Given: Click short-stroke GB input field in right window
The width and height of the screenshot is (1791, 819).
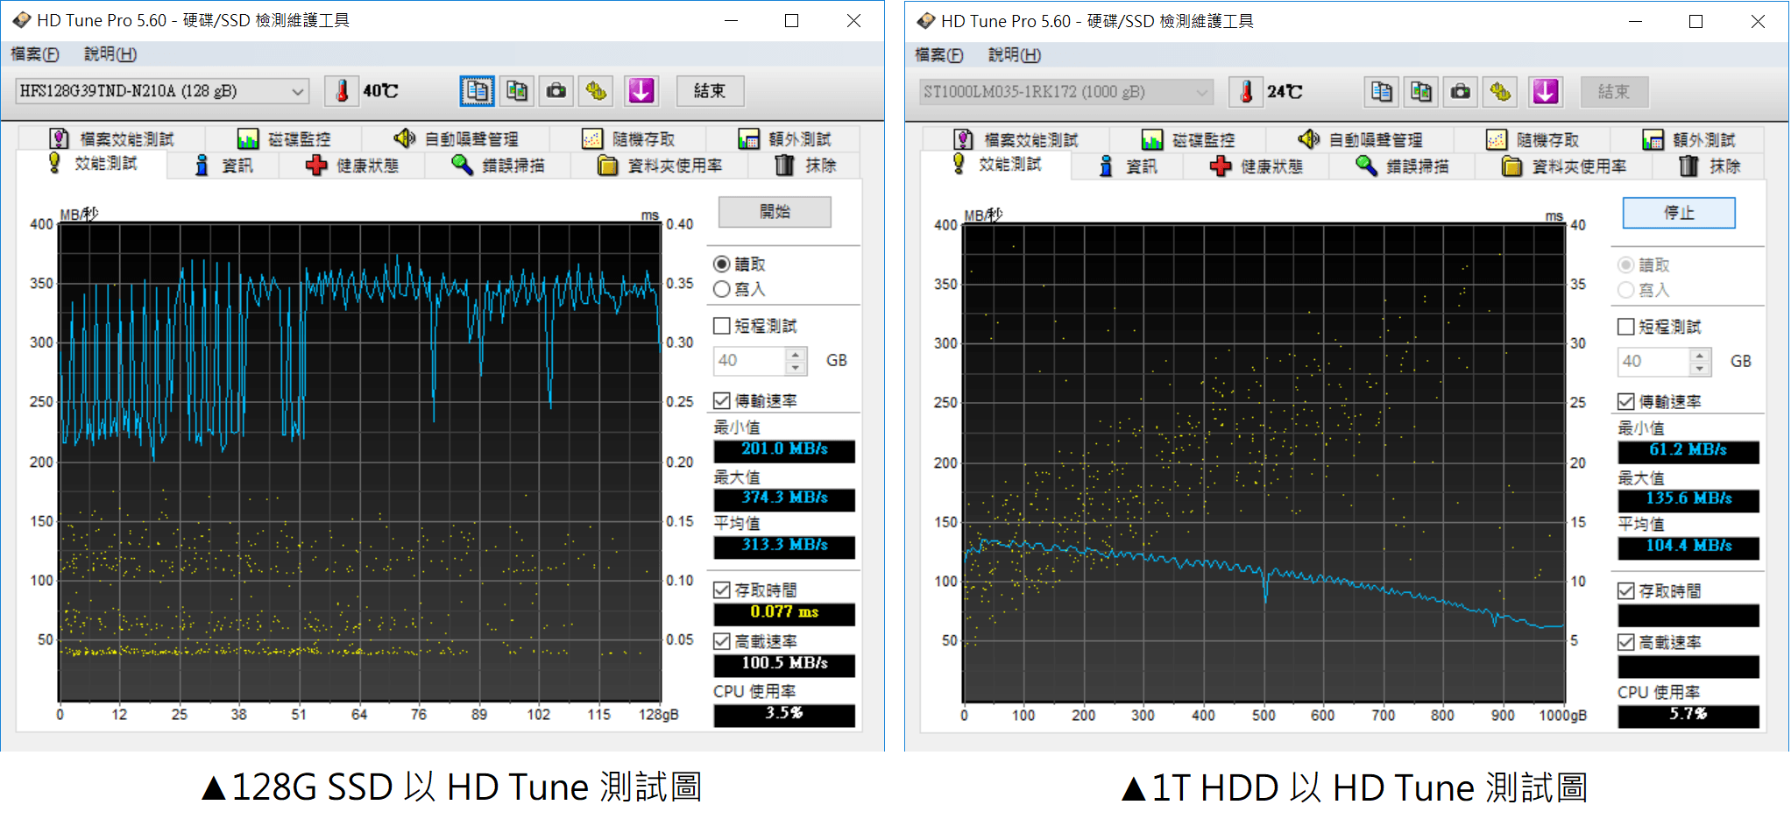Looking at the screenshot, I should click(1654, 361).
